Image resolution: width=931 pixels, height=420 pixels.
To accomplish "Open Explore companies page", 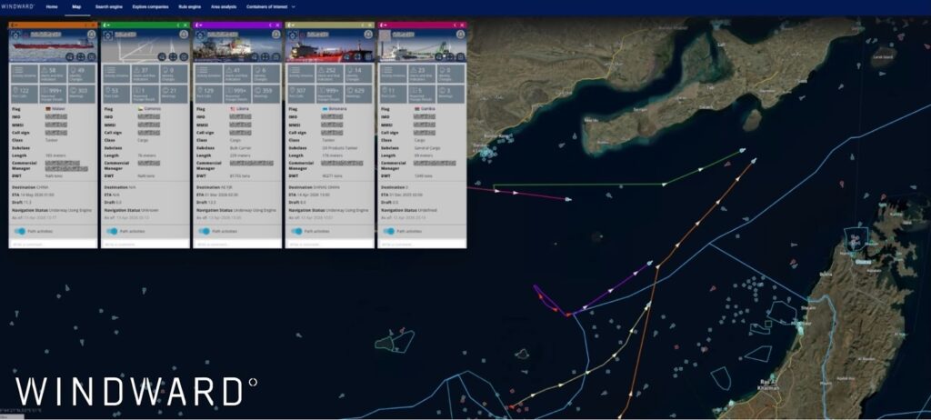I will (x=150, y=6).
